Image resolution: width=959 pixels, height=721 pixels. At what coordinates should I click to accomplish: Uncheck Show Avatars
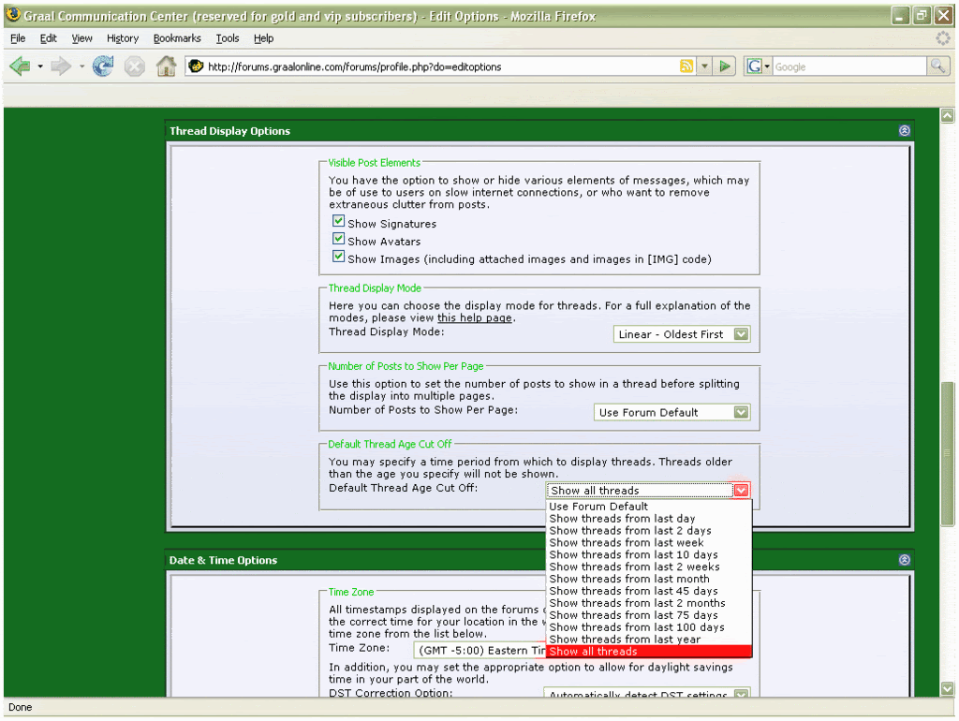coord(338,239)
